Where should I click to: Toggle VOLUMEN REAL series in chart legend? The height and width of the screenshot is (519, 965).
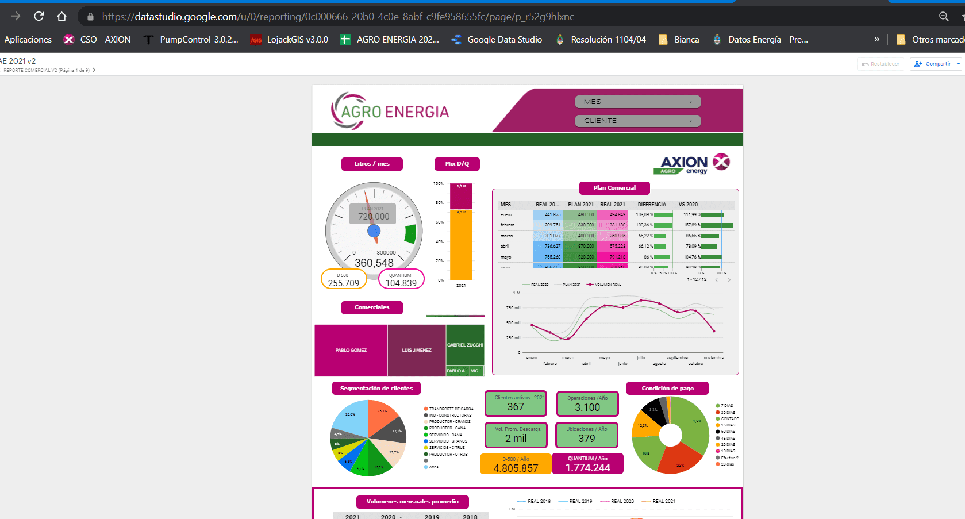603,285
